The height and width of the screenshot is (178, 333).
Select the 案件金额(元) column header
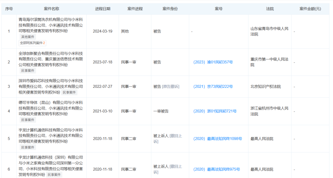310,9
